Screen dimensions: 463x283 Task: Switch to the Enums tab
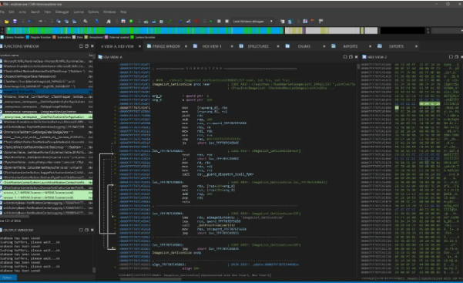point(304,46)
